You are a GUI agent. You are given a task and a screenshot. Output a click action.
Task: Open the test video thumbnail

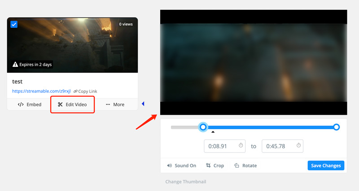click(72, 45)
